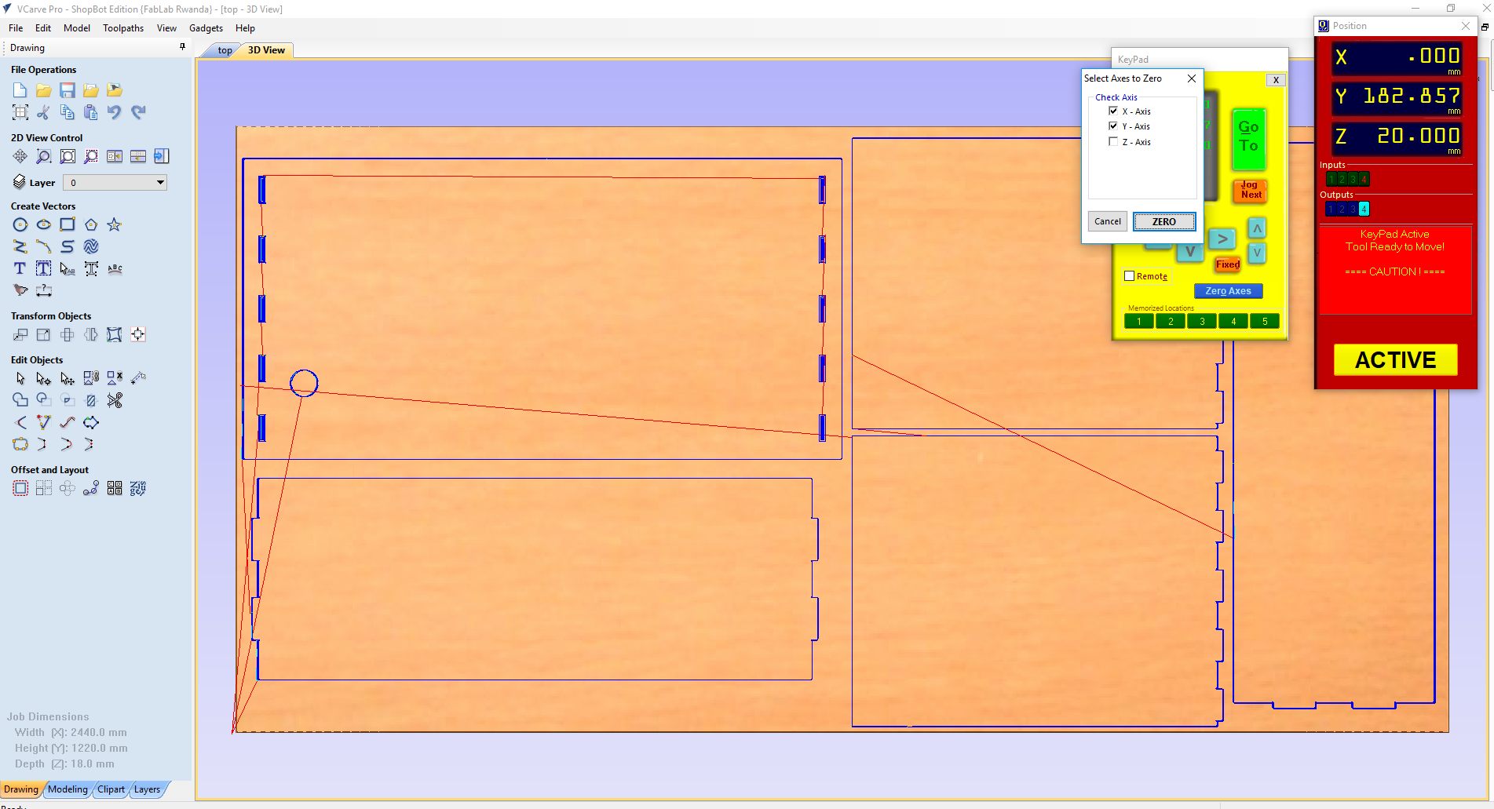Click memorized location 3
The width and height of the screenshot is (1494, 809).
coord(1201,320)
